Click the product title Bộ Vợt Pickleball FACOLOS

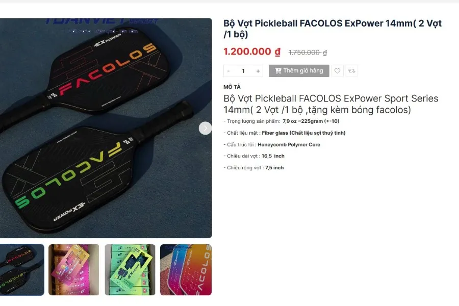coord(333,29)
